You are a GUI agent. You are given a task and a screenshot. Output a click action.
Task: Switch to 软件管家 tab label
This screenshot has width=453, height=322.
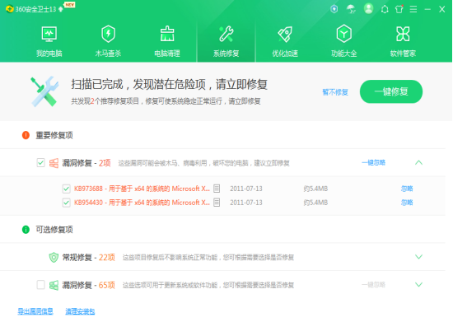coord(403,54)
